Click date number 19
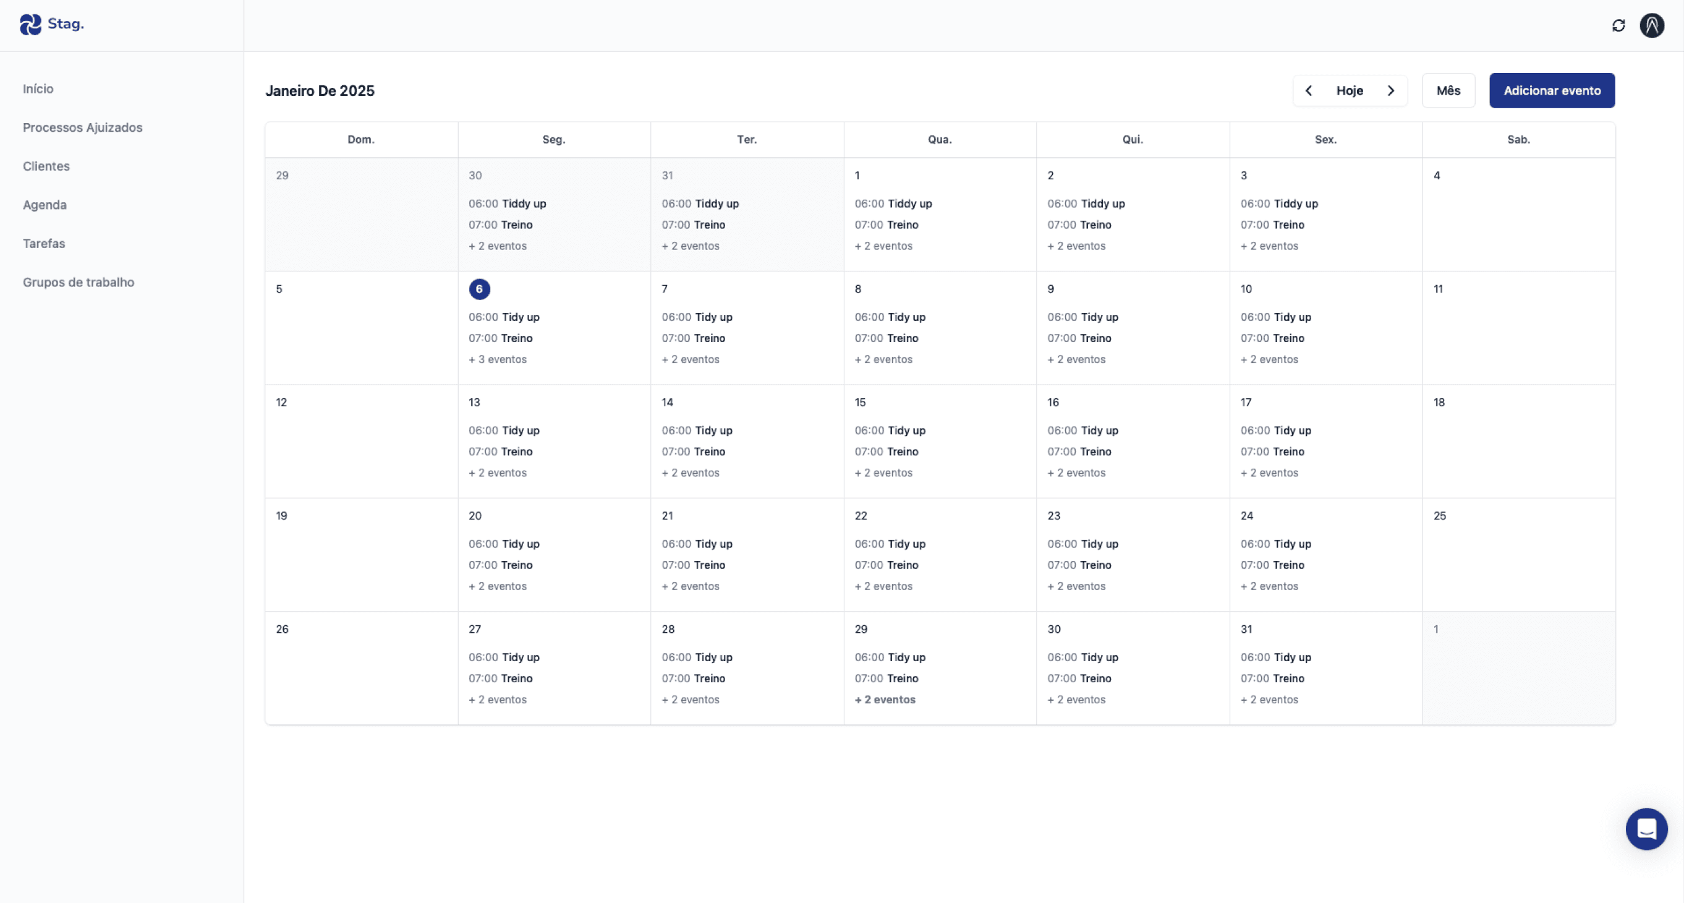The height and width of the screenshot is (903, 1684). (x=281, y=516)
